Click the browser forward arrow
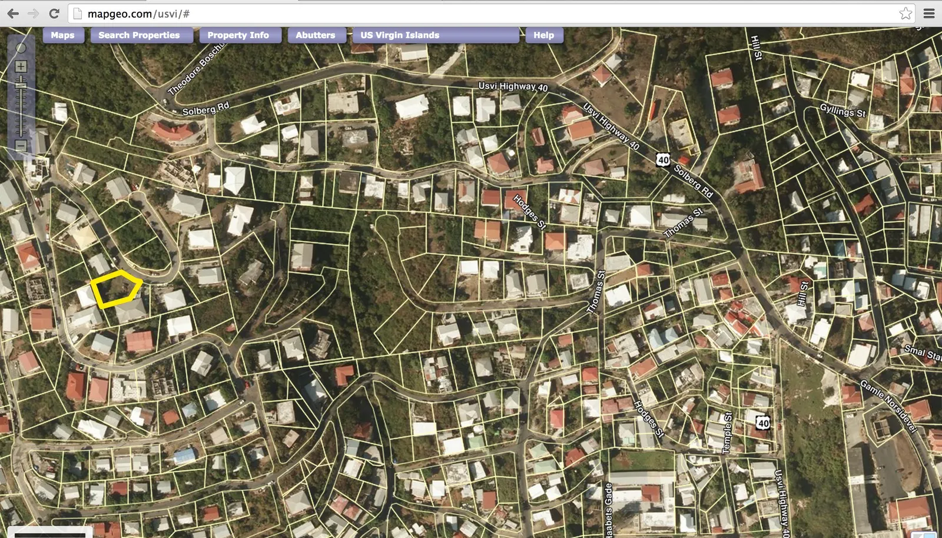 pos(33,14)
